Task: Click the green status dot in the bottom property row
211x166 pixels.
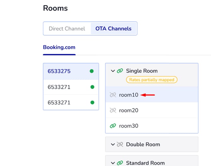Action: pyautogui.click(x=92, y=102)
